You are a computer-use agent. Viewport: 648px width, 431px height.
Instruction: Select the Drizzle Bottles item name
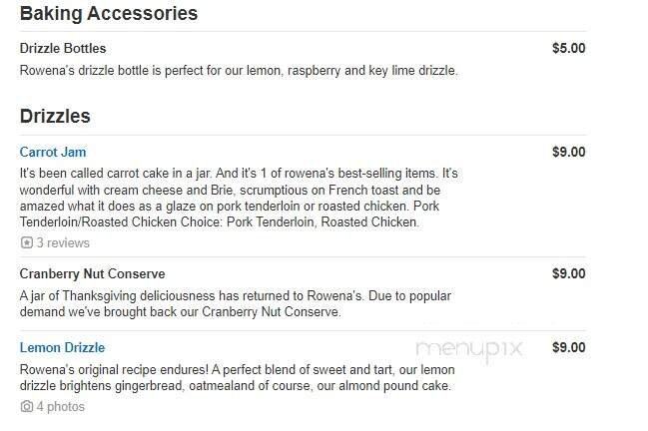[63, 48]
